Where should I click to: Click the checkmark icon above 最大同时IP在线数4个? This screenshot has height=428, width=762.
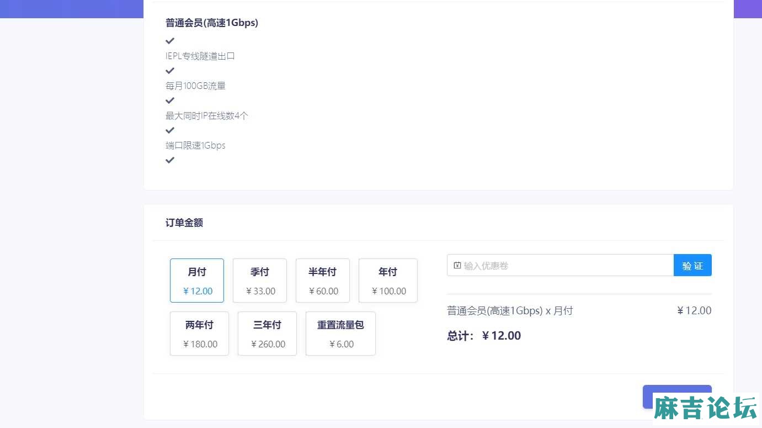click(x=170, y=101)
